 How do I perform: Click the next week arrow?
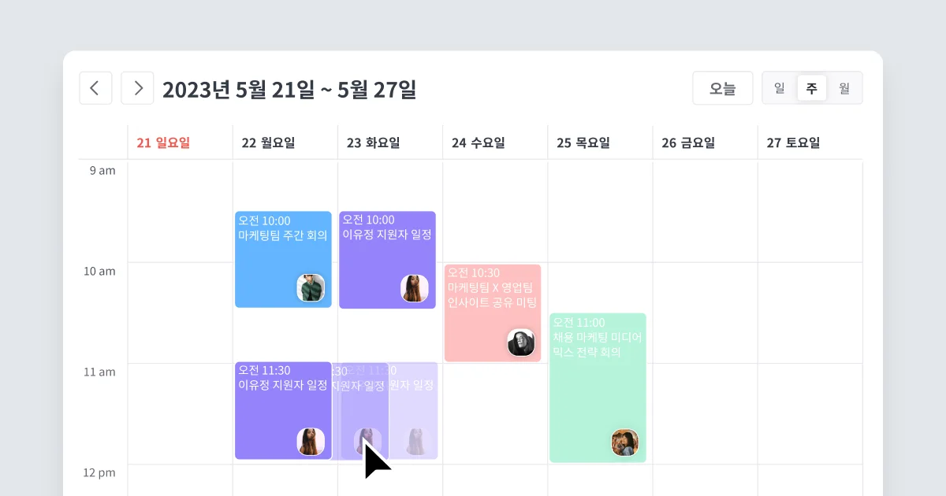(x=137, y=88)
